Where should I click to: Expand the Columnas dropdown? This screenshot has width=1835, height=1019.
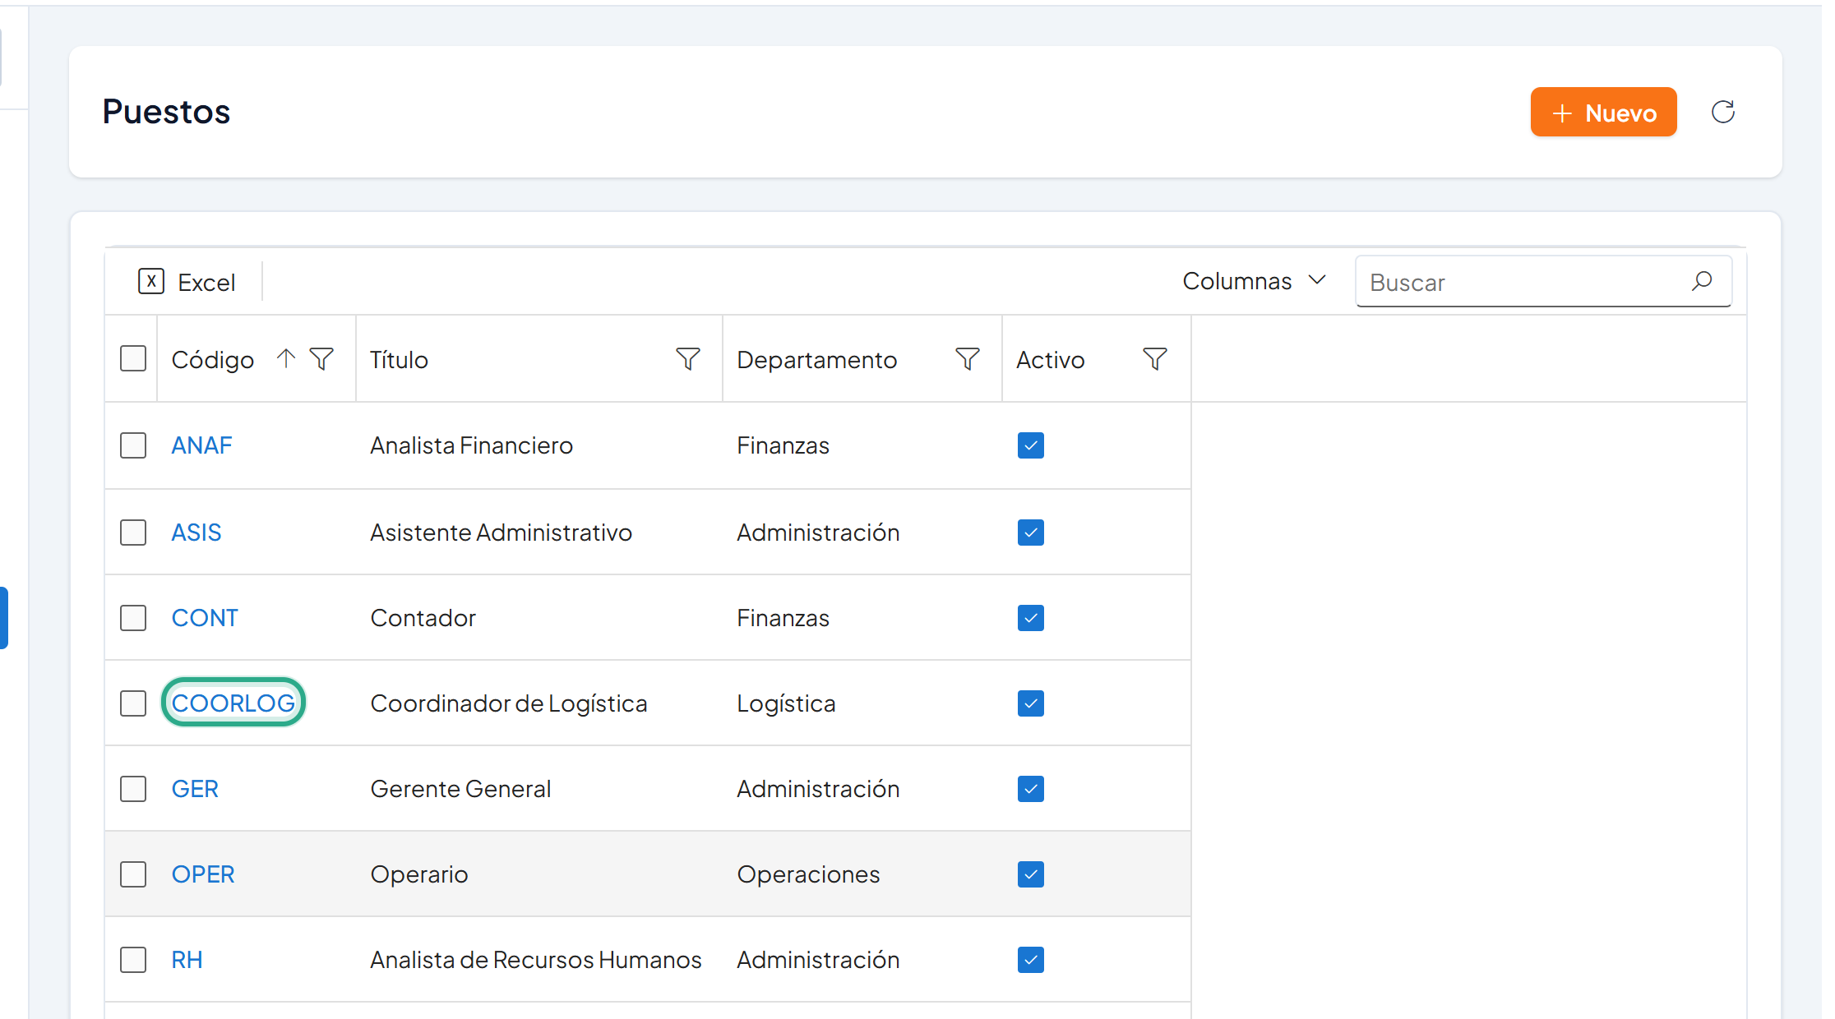1254,281
